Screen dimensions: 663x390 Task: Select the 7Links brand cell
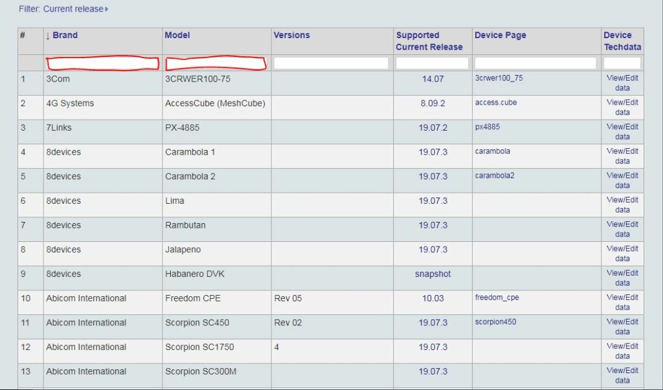[103, 132]
